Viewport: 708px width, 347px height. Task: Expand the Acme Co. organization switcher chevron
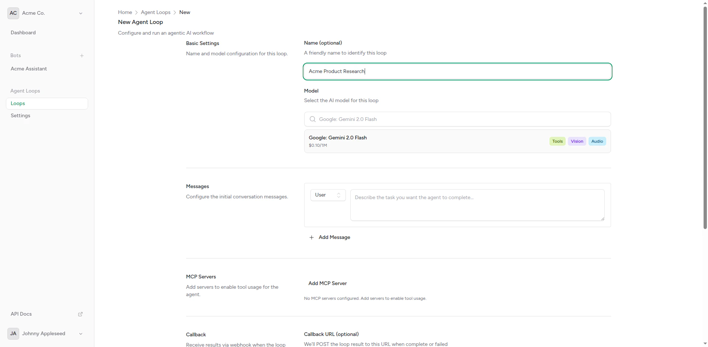81,13
